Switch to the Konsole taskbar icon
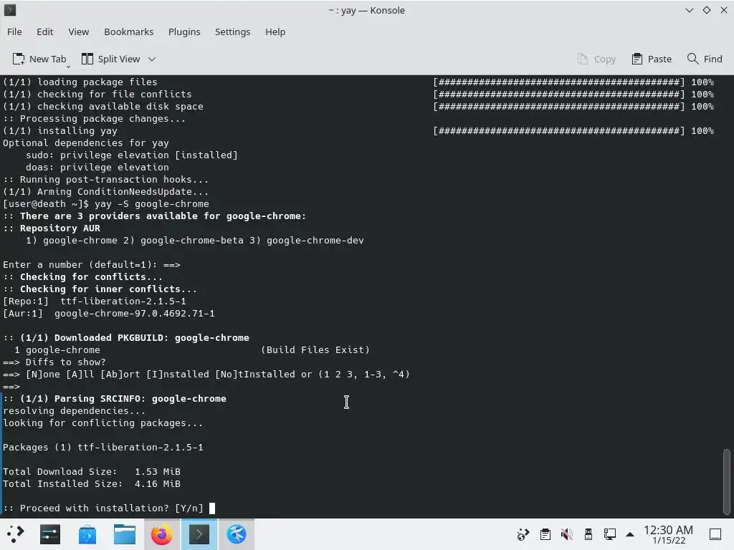734x550 pixels. tap(199, 534)
